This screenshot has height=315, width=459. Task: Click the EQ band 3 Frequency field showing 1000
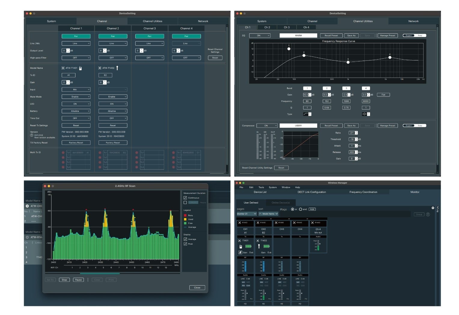[346, 101]
